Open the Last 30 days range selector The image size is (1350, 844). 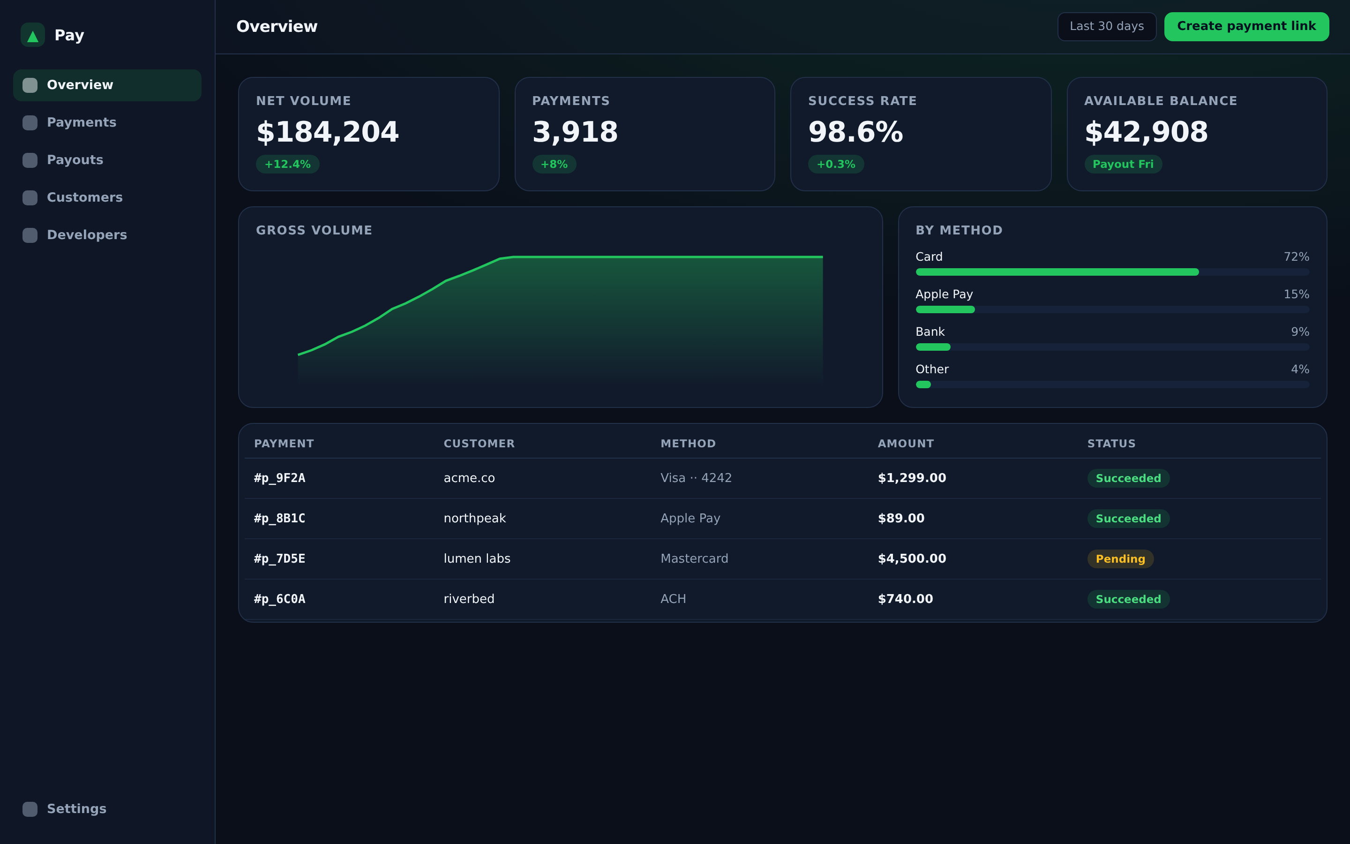[x=1107, y=26]
